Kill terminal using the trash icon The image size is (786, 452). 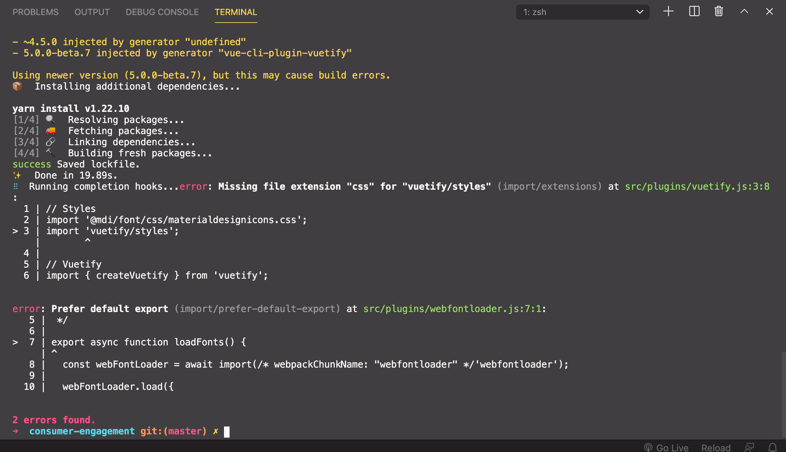click(719, 12)
